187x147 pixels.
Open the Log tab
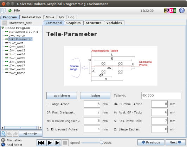tap(71, 17)
